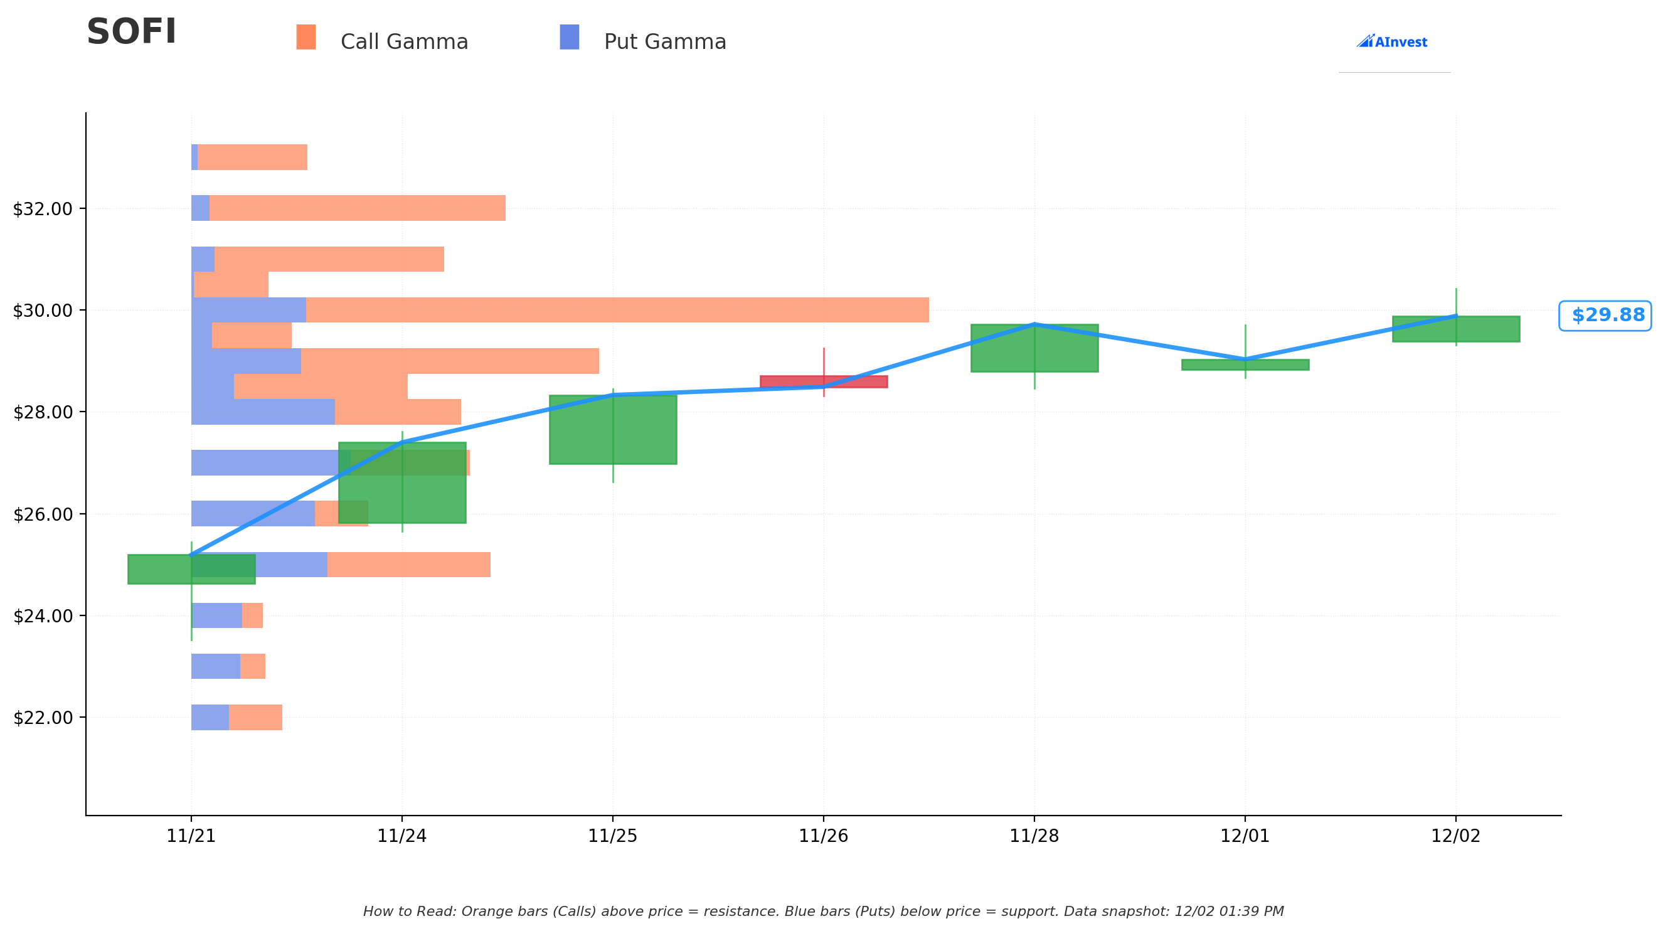1658x931 pixels.
Task: Click the blue Put Gamma legend swatch
Action: pos(570,38)
